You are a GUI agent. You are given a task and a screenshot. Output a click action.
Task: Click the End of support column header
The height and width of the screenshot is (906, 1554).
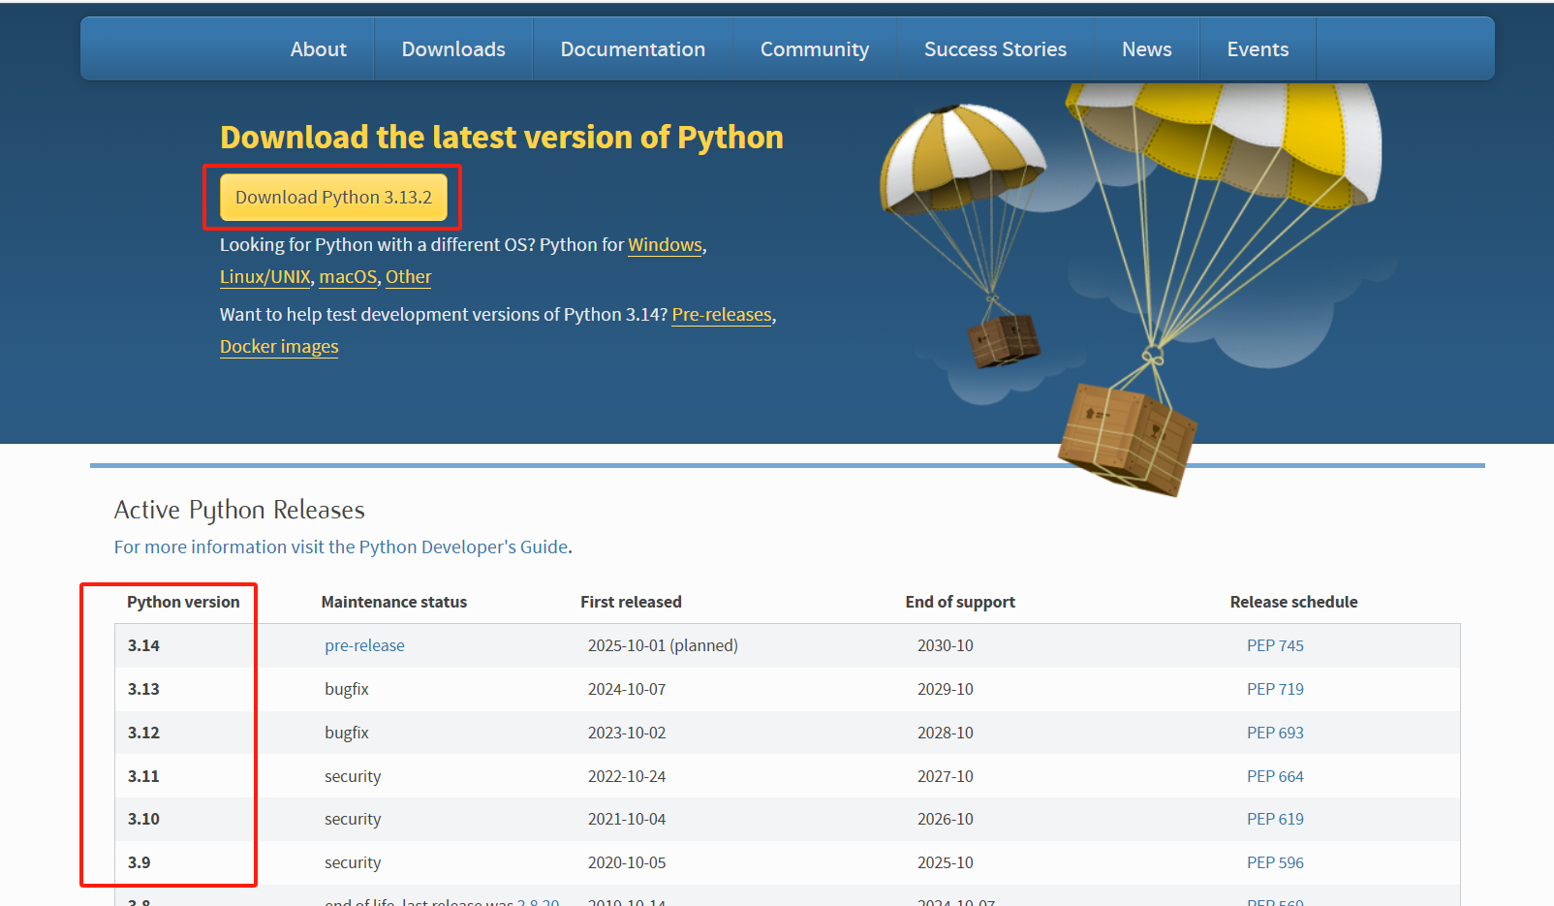click(960, 602)
